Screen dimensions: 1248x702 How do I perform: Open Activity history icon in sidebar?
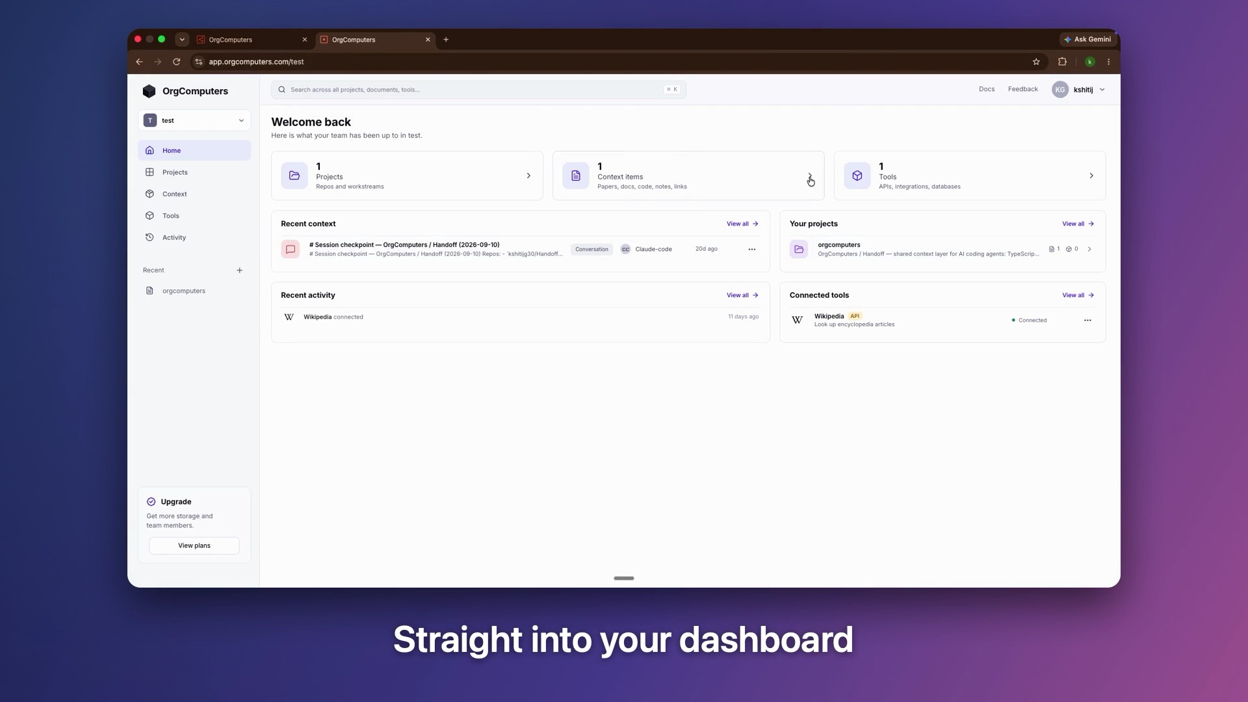pyautogui.click(x=149, y=237)
